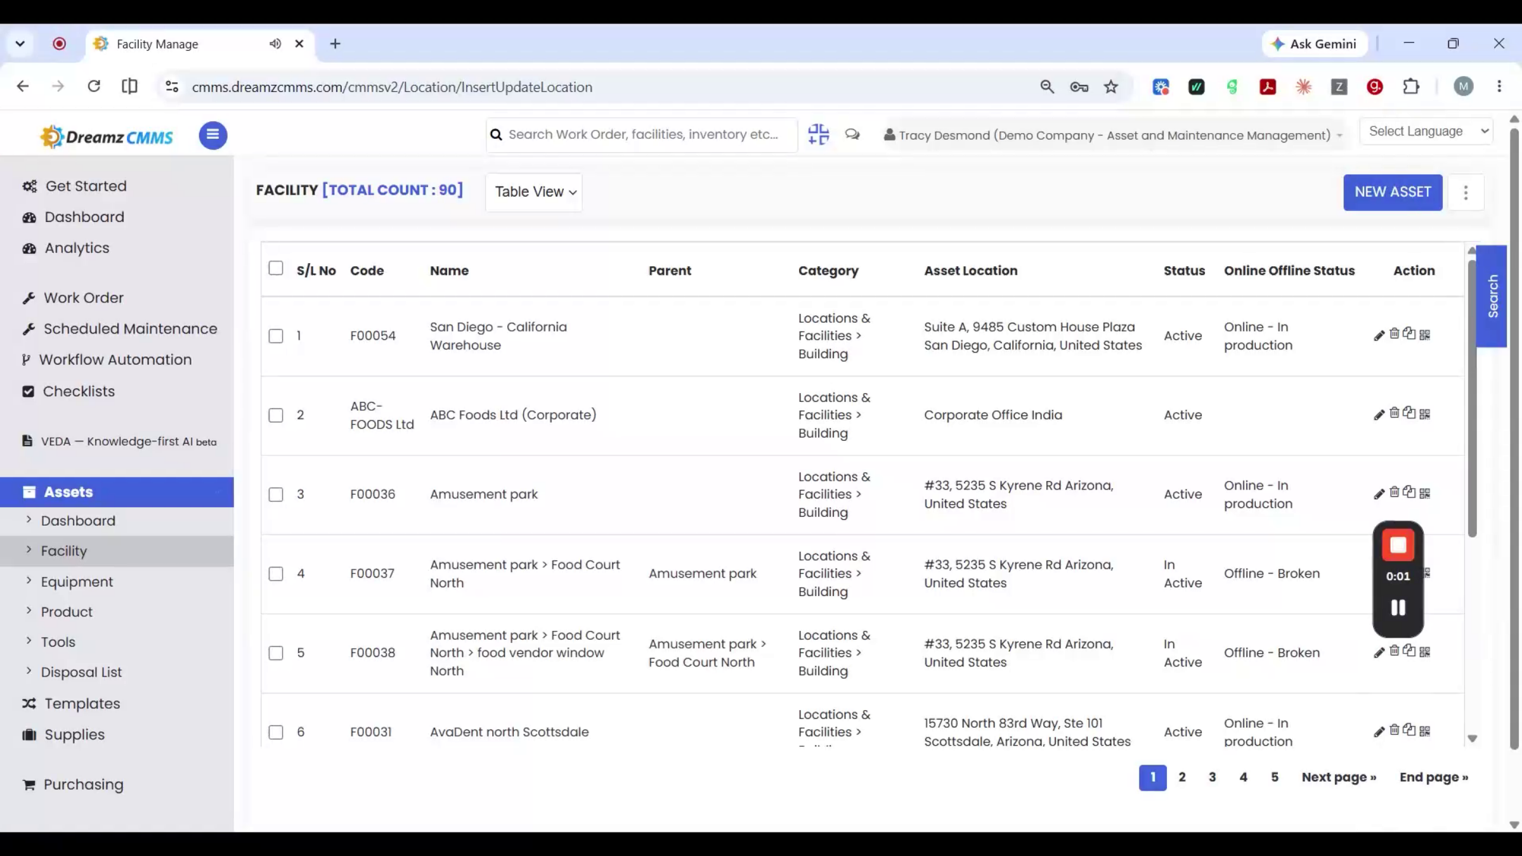Expand the Equipment submenu under Assets
Screen dimensions: 1522x856
77,582
